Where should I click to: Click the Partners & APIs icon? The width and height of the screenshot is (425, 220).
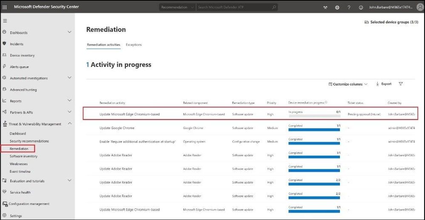(x=4, y=112)
